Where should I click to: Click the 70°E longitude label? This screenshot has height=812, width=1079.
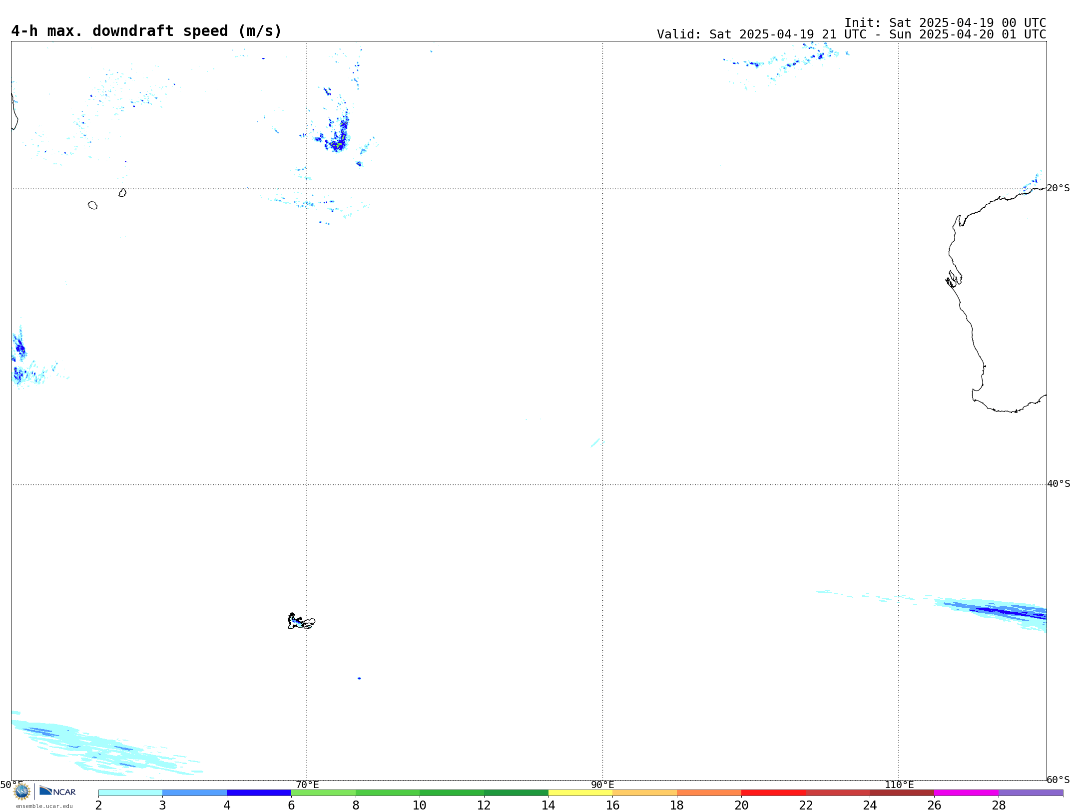[307, 785]
